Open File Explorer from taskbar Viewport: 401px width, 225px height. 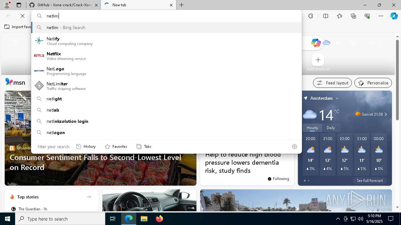click(144, 219)
